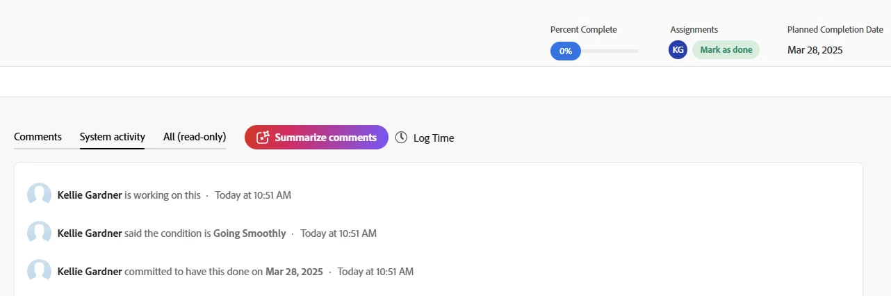Image resolution: width=891 pixels, height=296 pixels.
Task: Select the System activity tab
Action: point(113,137)
